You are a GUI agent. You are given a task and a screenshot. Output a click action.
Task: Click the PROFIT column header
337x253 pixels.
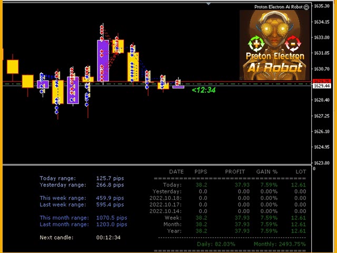pos(235,172)
